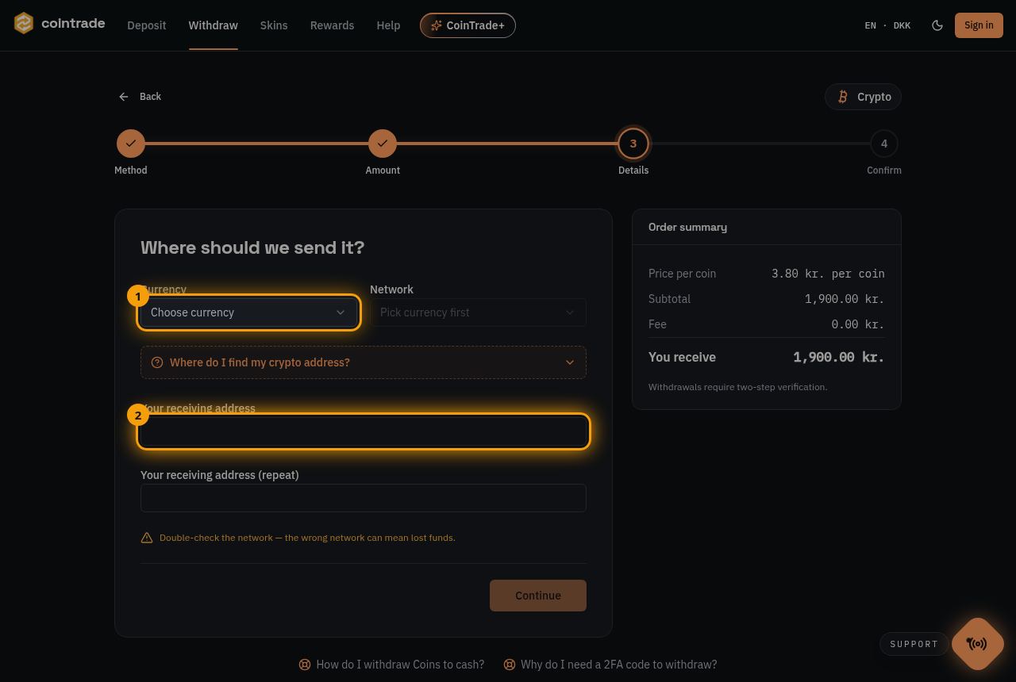The image size is (1016, 682).
Task: Go to the Skins tab
Action: click(x=274, y=25)
